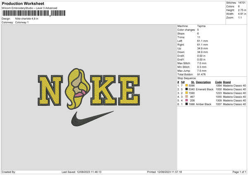The height and width of the screenshot is (175, 248).
Task: Select the Emerald Black color swatch
Action: click(186, 89)
